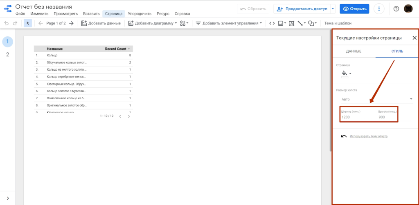Expand Добавить элемент управления dropdown
The image size is (419, 205).
click(x=229, y=23)
